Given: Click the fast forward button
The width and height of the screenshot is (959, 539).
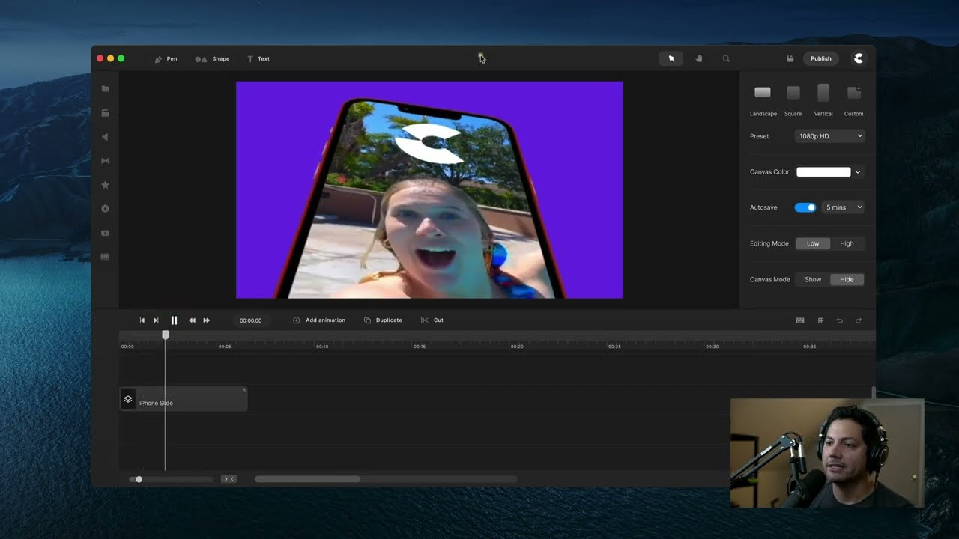Looking at the screenshot, I should (207, 320).
